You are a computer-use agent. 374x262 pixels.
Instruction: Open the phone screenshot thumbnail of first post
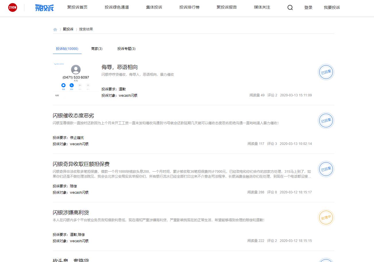pyautogui.click(x=76, y=81)
